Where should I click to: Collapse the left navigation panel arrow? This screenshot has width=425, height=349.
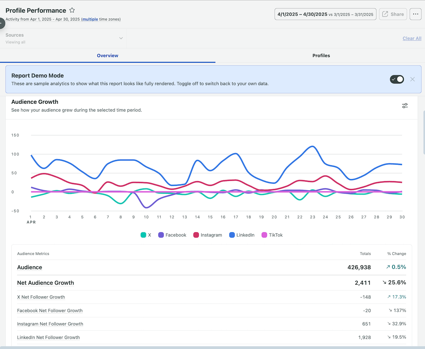click(2, 23)
